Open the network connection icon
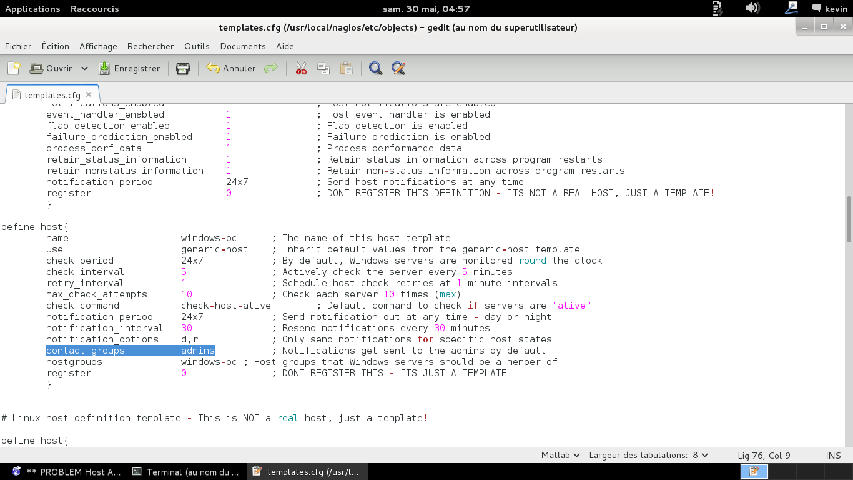 (x=792, y=8)
